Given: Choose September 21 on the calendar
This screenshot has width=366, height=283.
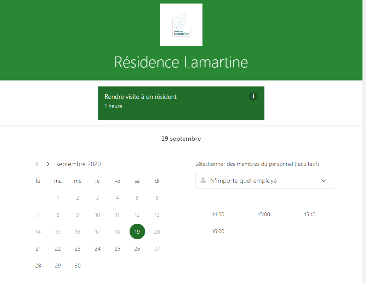Looking at the screenshot, I should pos(38,249).
